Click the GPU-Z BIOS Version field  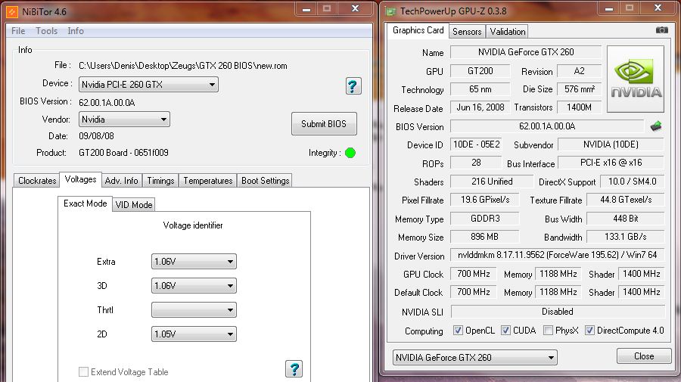click(547, 126)
